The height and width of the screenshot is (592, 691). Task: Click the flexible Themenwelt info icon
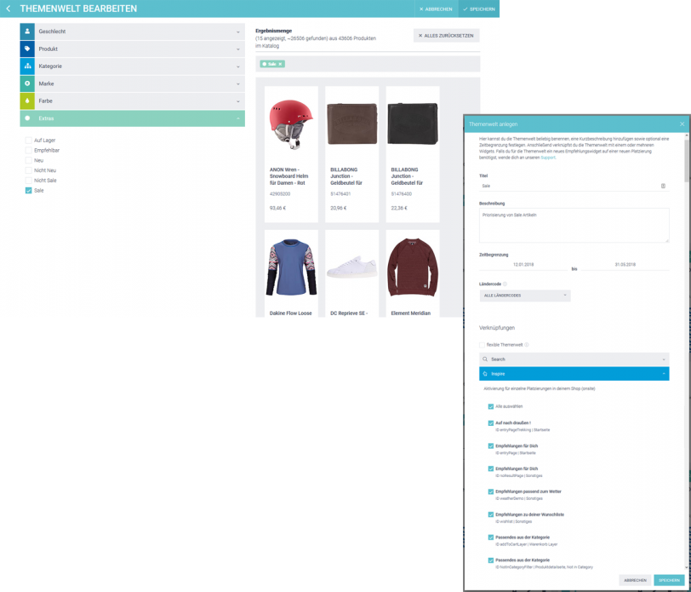tap(527, 345)
